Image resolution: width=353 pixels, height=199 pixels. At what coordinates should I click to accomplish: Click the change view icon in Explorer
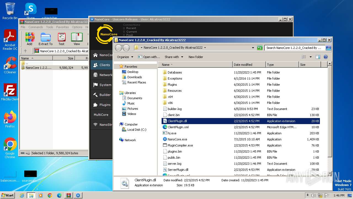click(304, 57)
